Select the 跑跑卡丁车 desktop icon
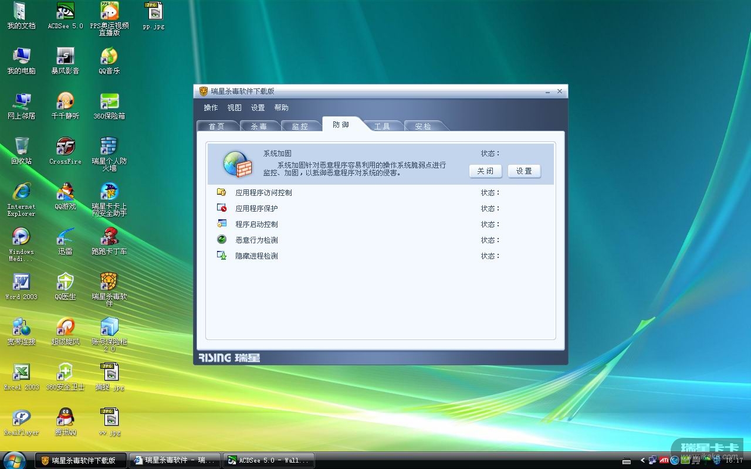The height and width of the screenshot is (469, 751). pyautogui.click(x=109, y=242)
